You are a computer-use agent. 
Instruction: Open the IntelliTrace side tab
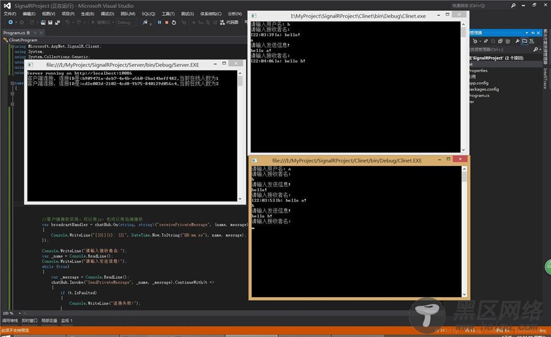point(545,78)
